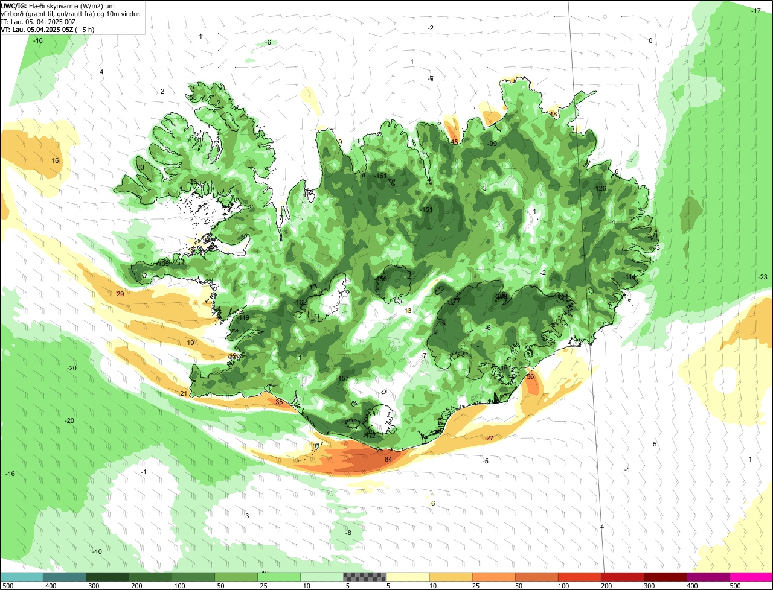Select the legend swatch between -300 and -200
The image size is (773, 590).
tap(107, 577)
